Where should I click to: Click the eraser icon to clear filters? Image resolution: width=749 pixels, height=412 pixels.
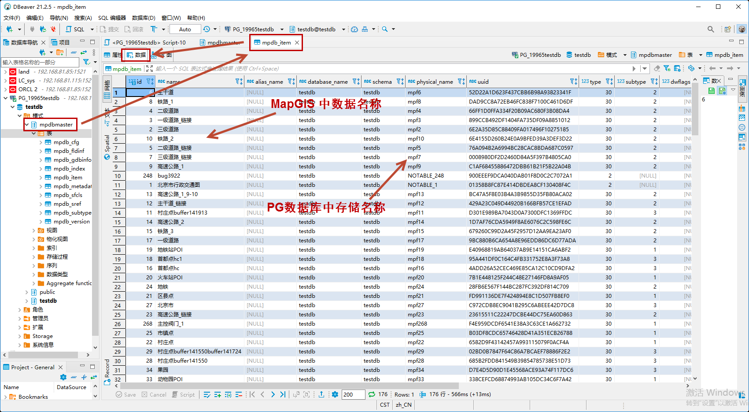click(657, 68)
